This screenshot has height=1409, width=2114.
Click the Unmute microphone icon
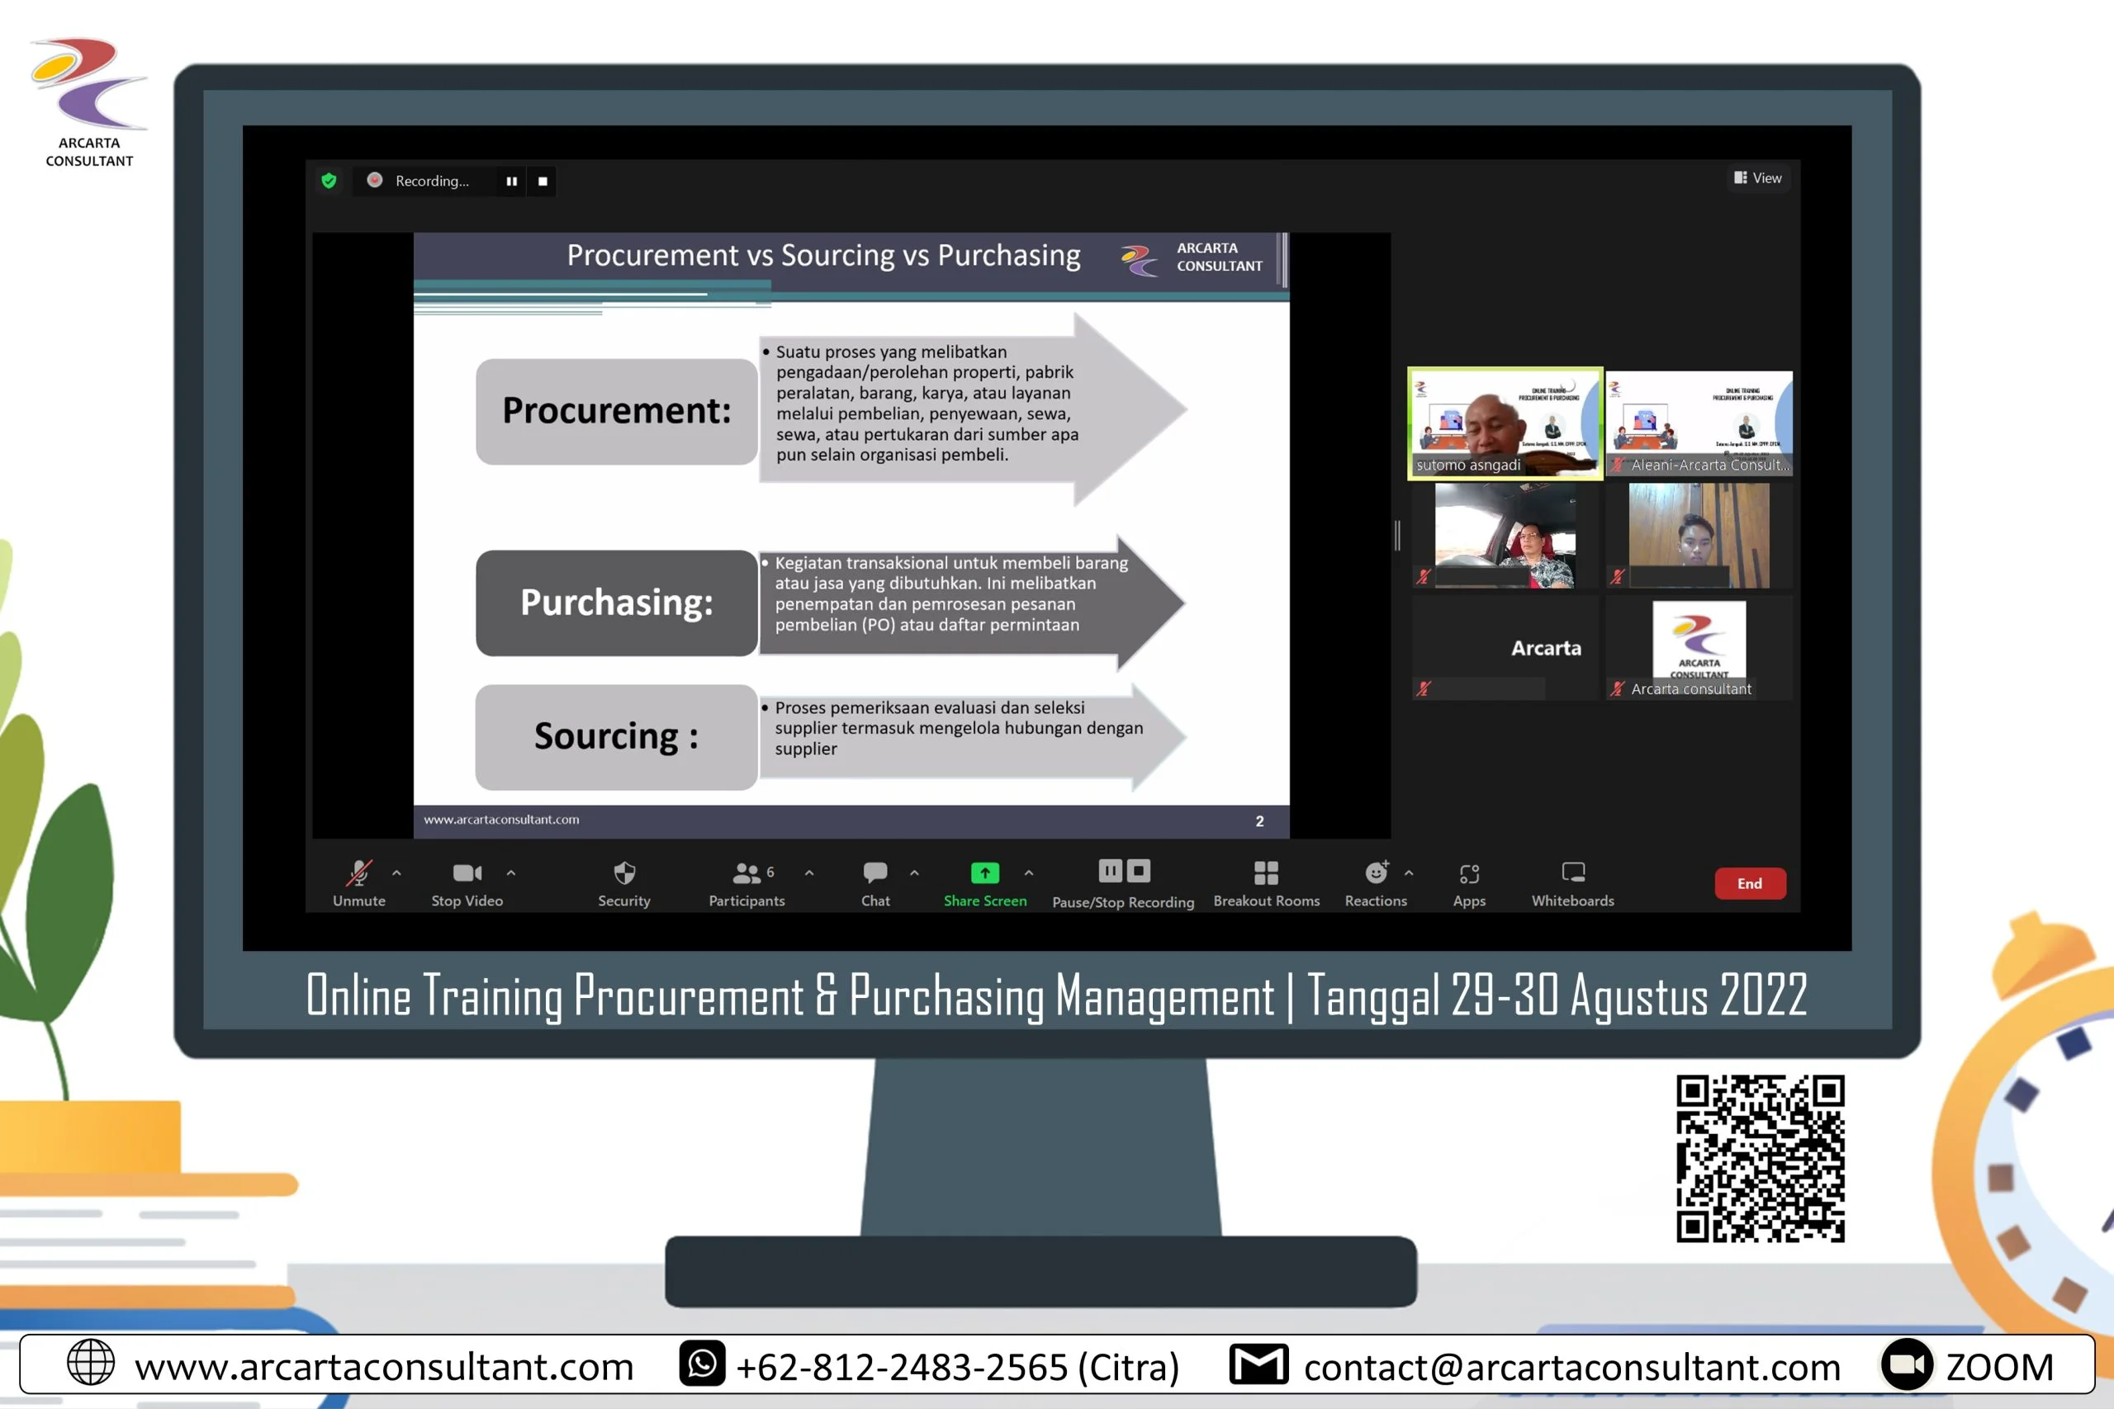(358, 872)
